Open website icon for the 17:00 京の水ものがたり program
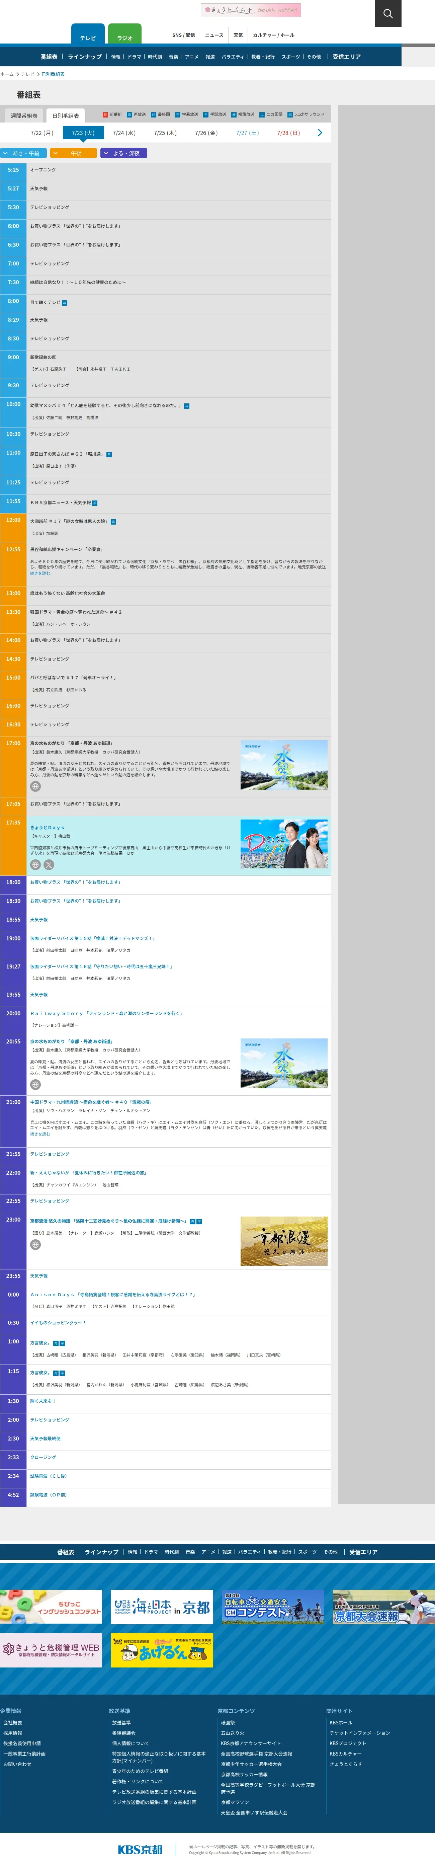Screen dimensions: 435x1866 tap(35, 786)
